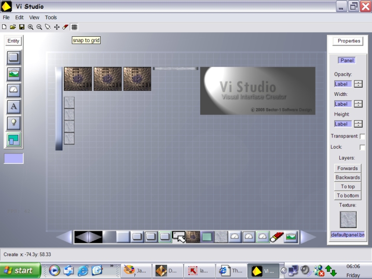Pick the first raised button palette icon
The height and width of the screenshot is (279, 372).
coord(137,237)
